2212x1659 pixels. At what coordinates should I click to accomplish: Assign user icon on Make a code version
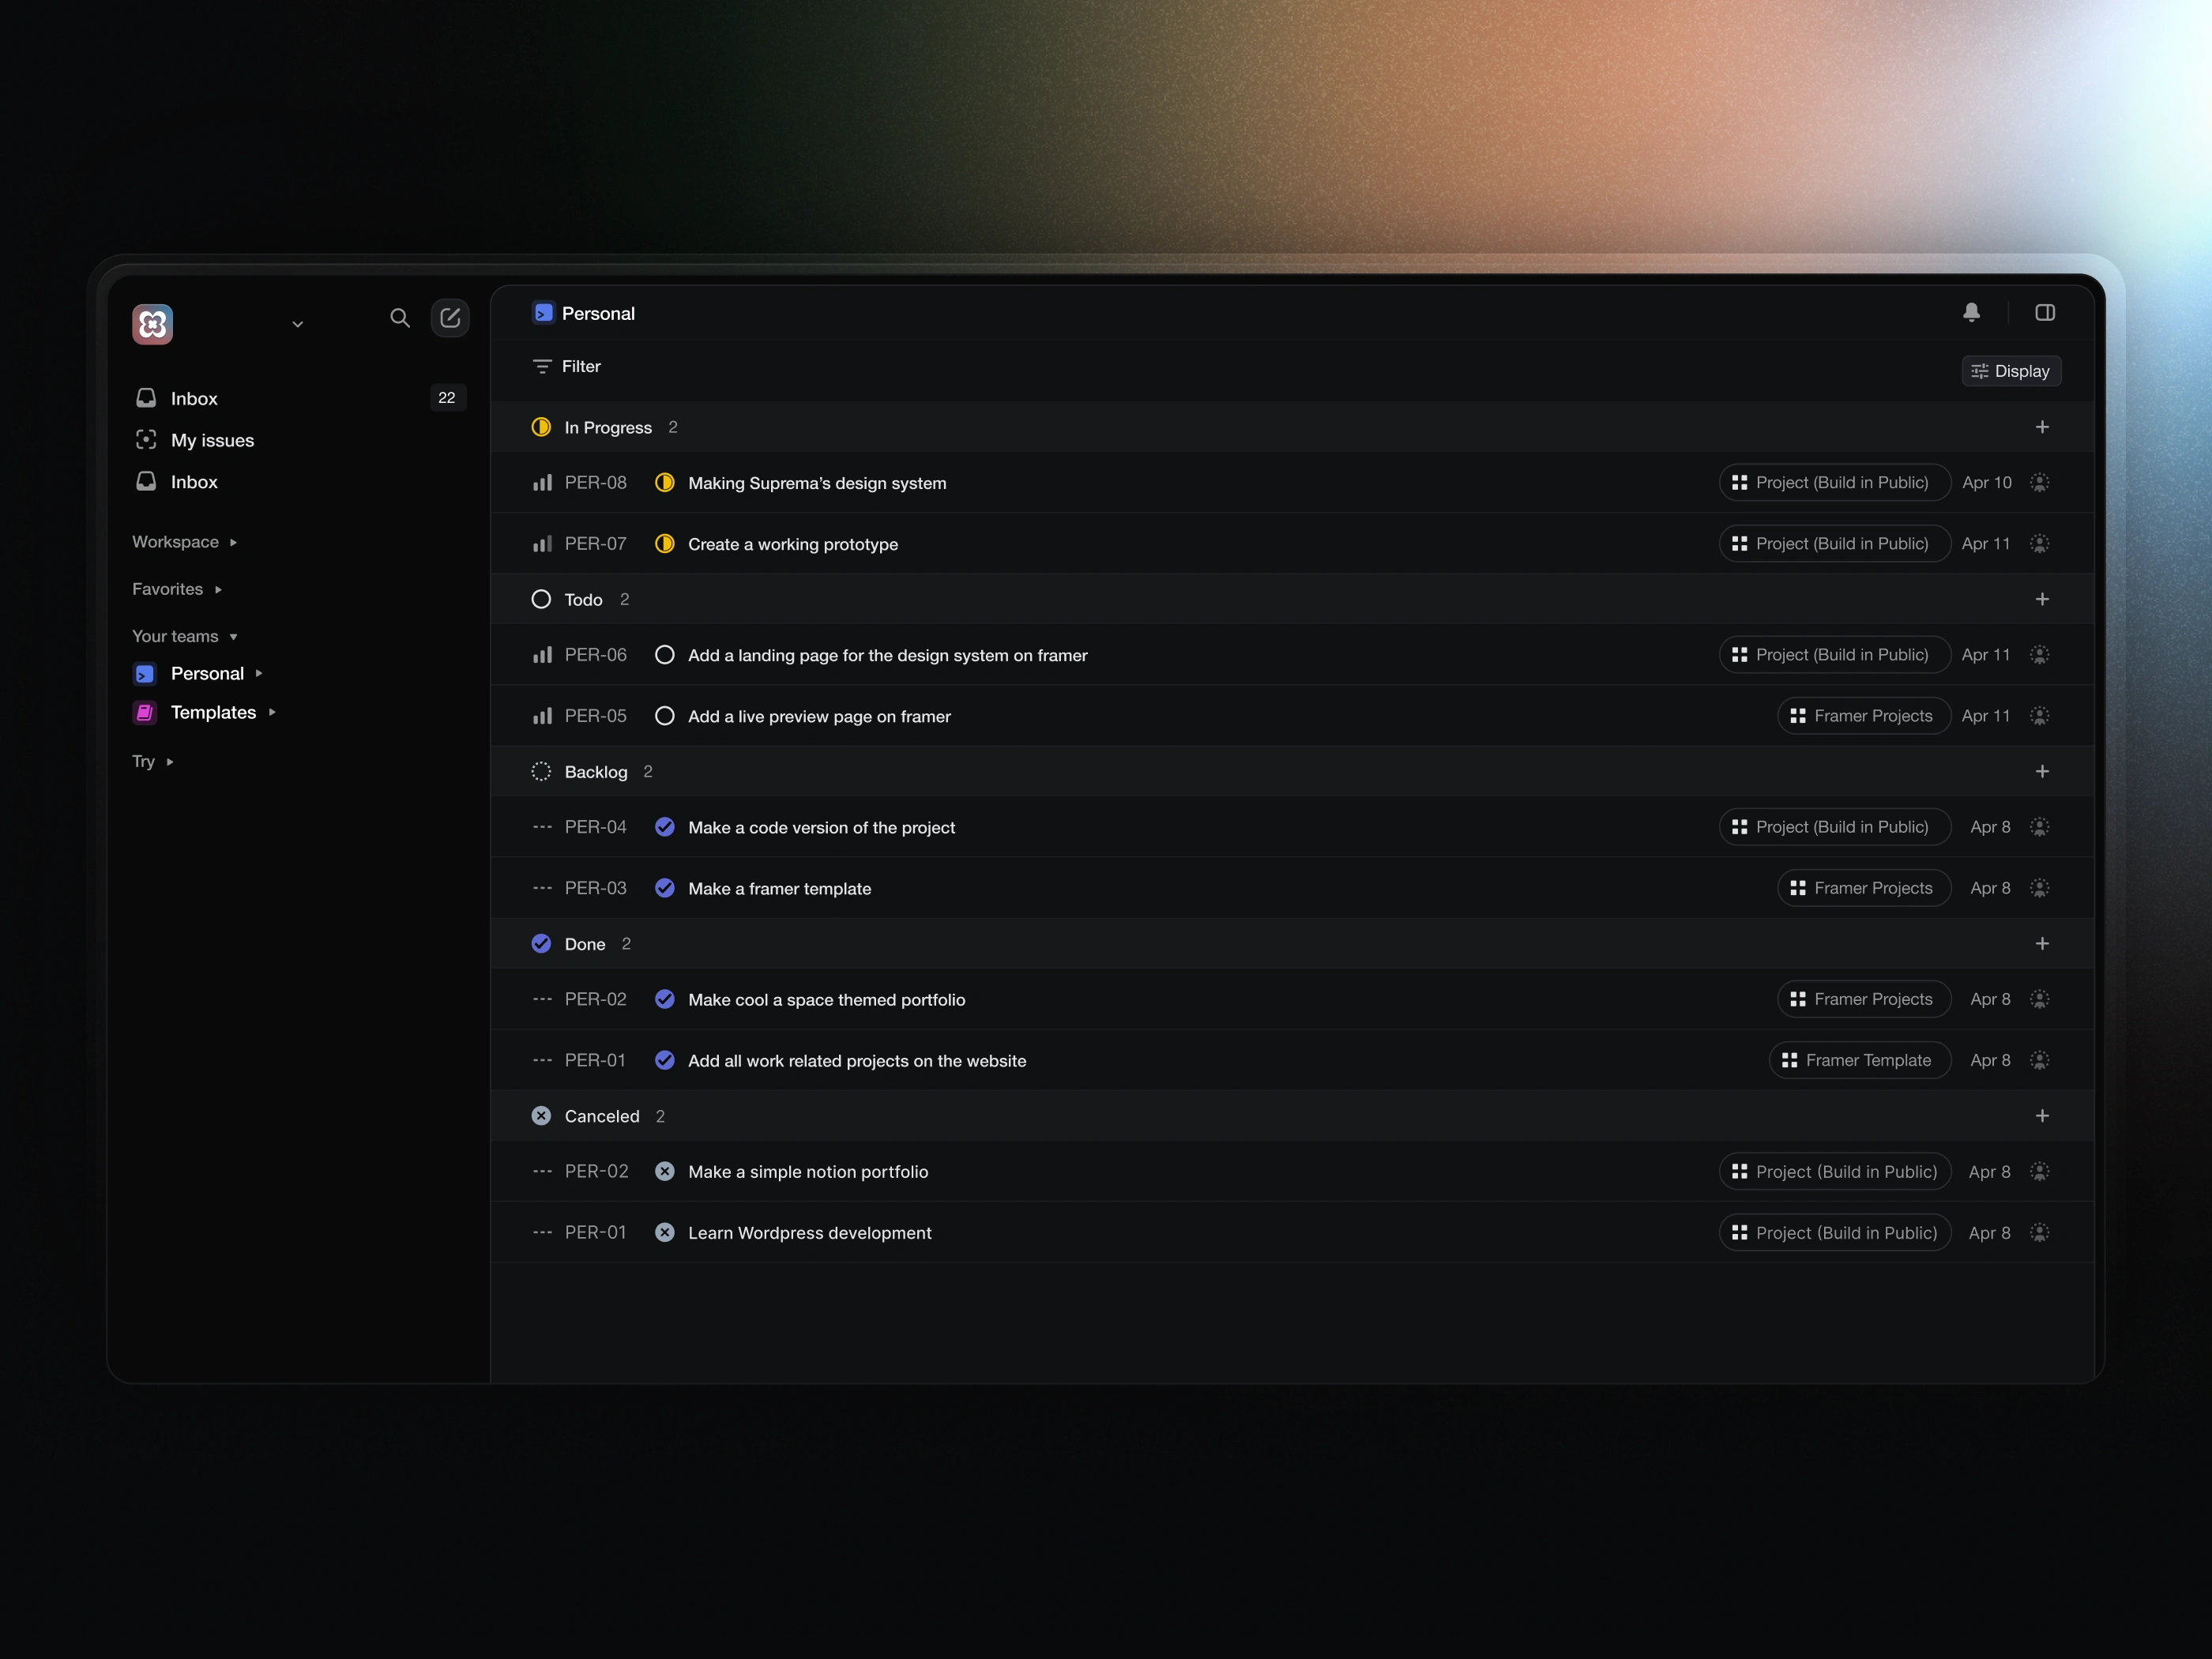(2040, 827)
